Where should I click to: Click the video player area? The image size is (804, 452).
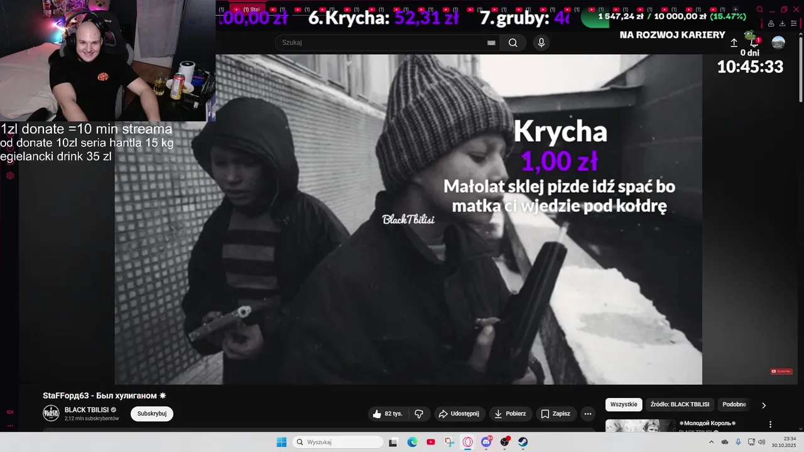408,219
